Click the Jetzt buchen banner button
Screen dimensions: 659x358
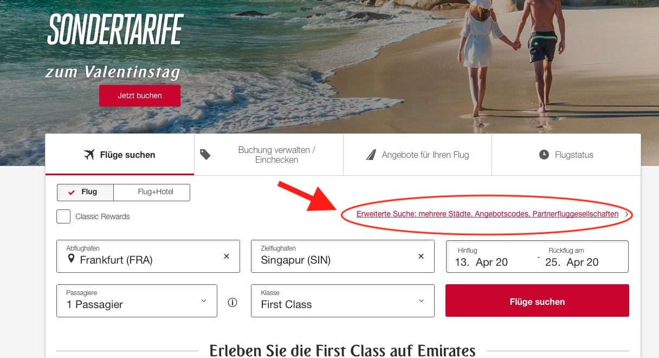[x=140, y=95]
